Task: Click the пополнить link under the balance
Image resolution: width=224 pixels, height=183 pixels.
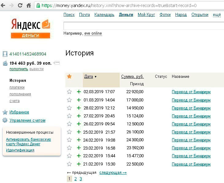Action: point(19,69)
